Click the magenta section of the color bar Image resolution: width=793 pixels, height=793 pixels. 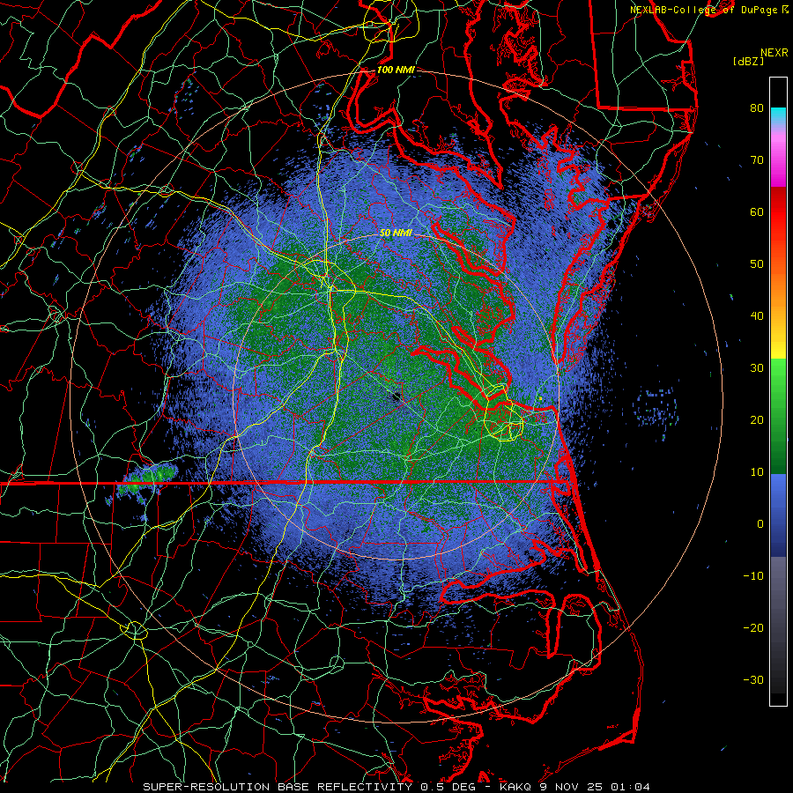pos(778,159)
